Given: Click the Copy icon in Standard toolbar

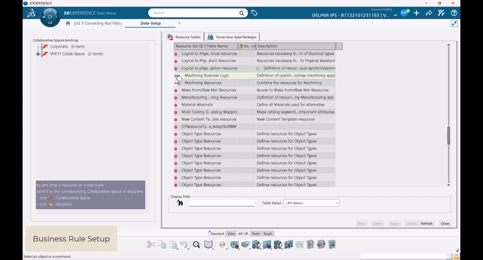Looking at the screenshot, I should [x=162, y=244].
